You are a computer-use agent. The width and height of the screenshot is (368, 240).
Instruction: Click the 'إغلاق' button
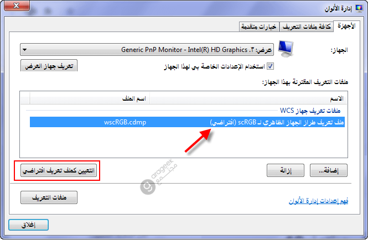pyautogui.click(x=28, y=225)
